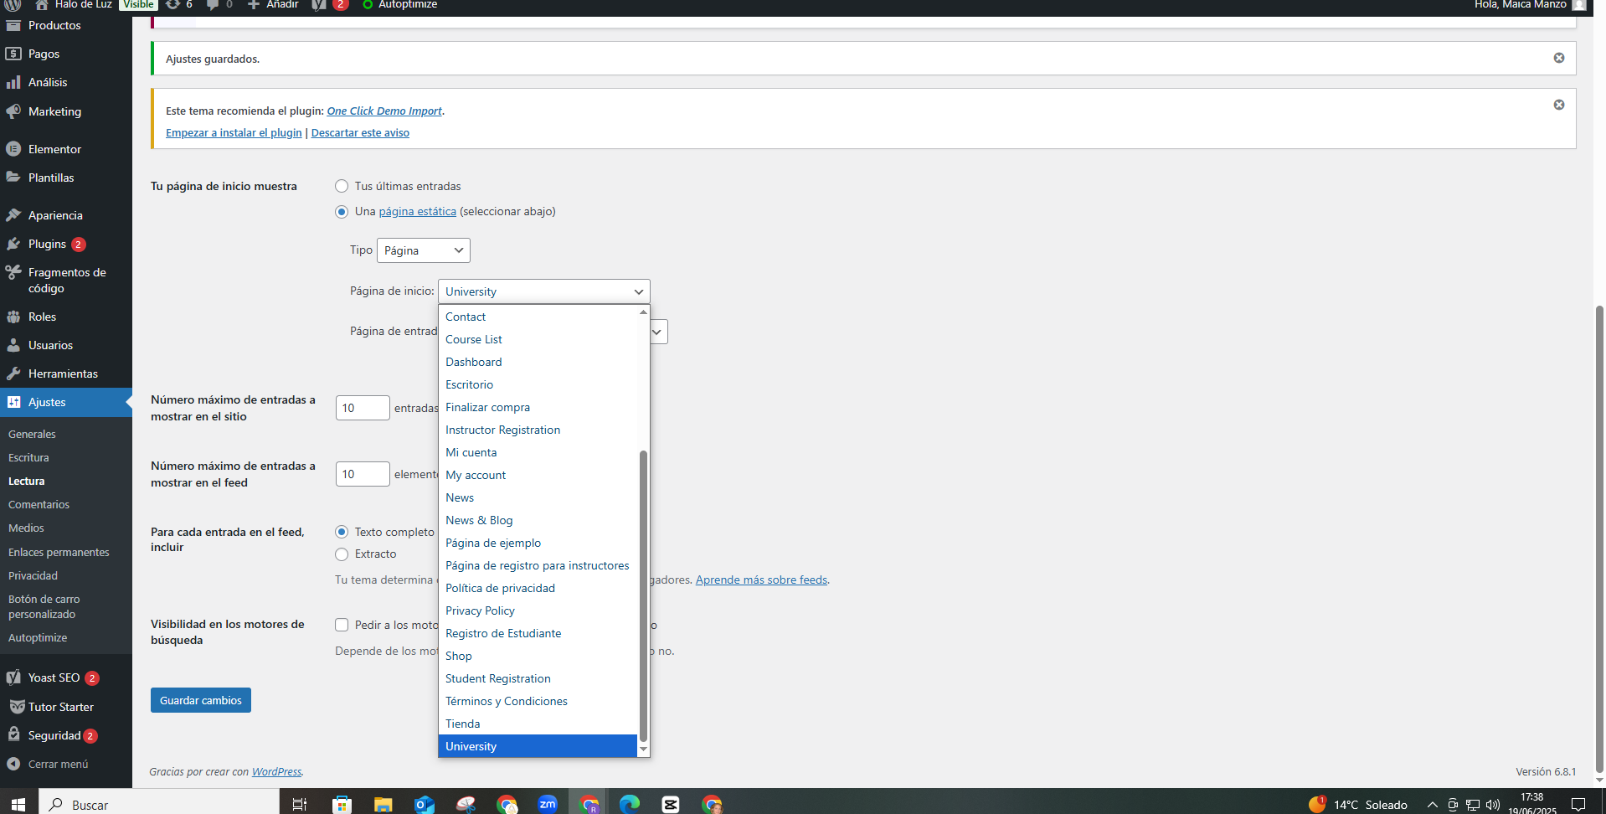The height and width of the screenshot is (814, 1606).
Task: Open the Usuarios person icon
Action: pos(13,345)
